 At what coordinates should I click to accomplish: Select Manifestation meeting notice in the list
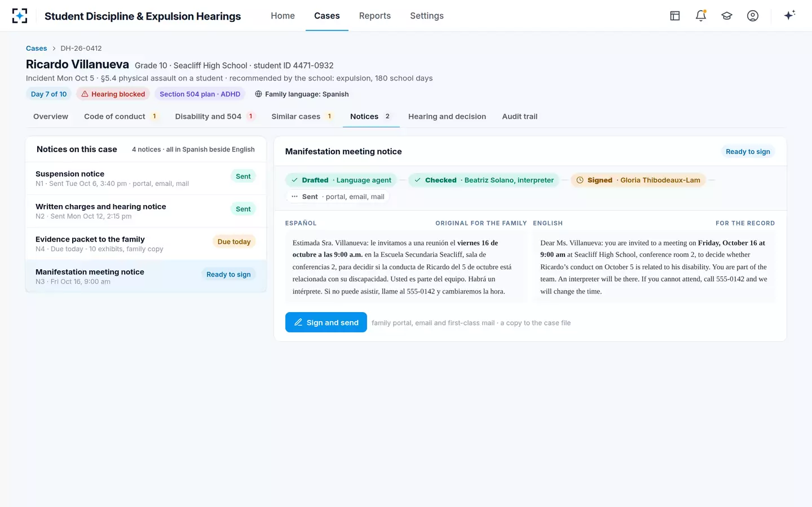pos(146,276)
